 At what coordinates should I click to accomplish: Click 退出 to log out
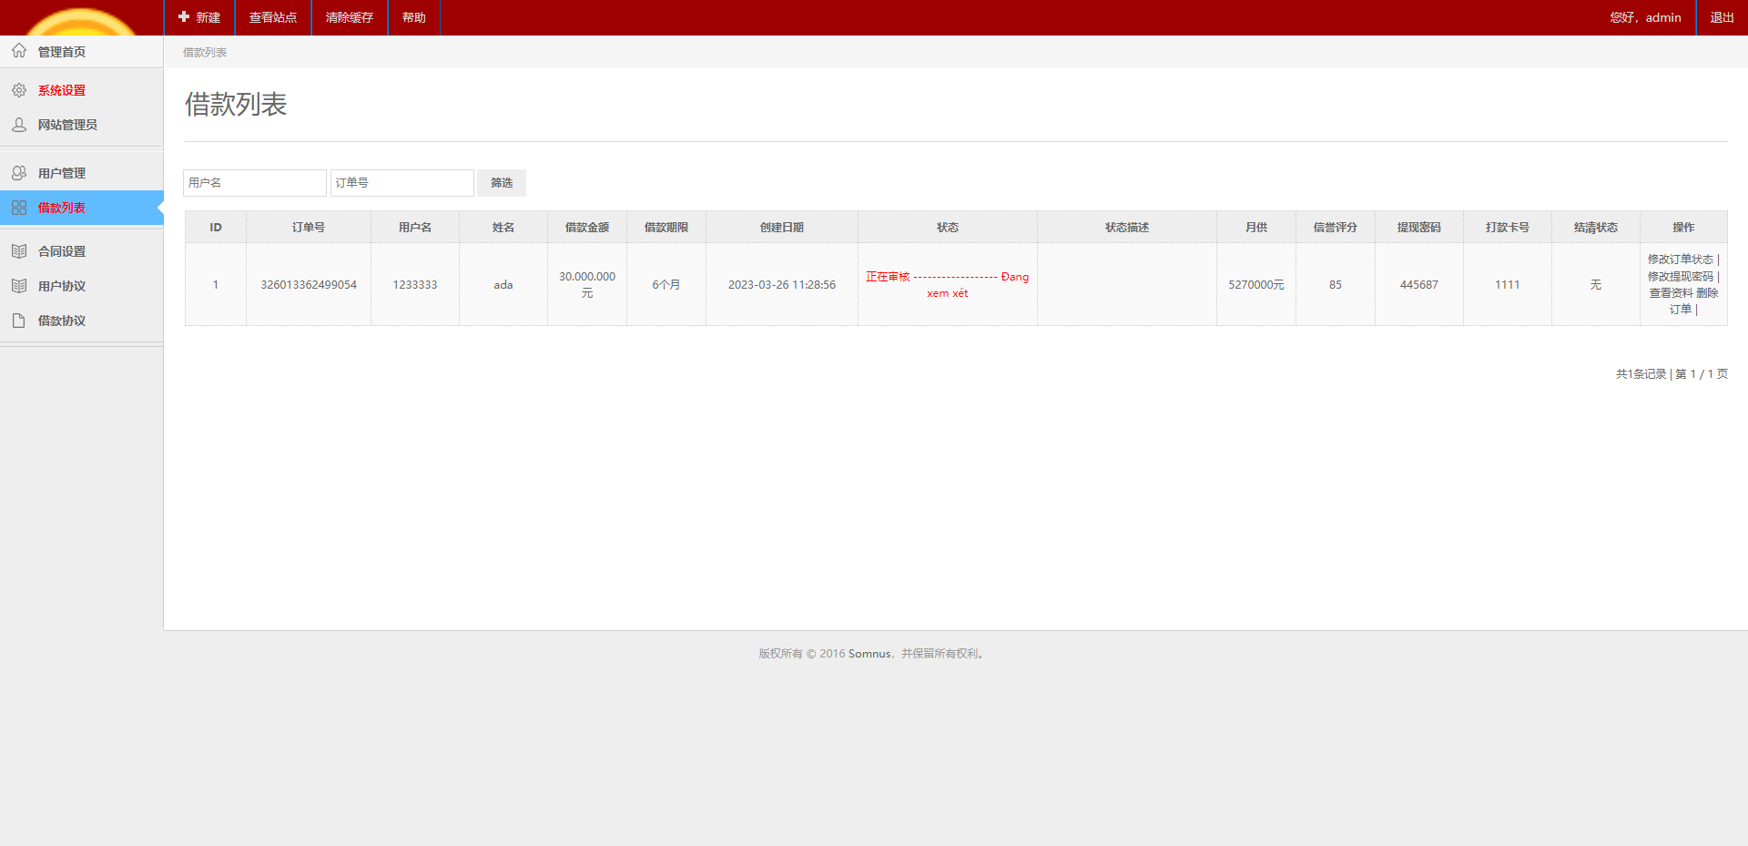coord(1722,17)
